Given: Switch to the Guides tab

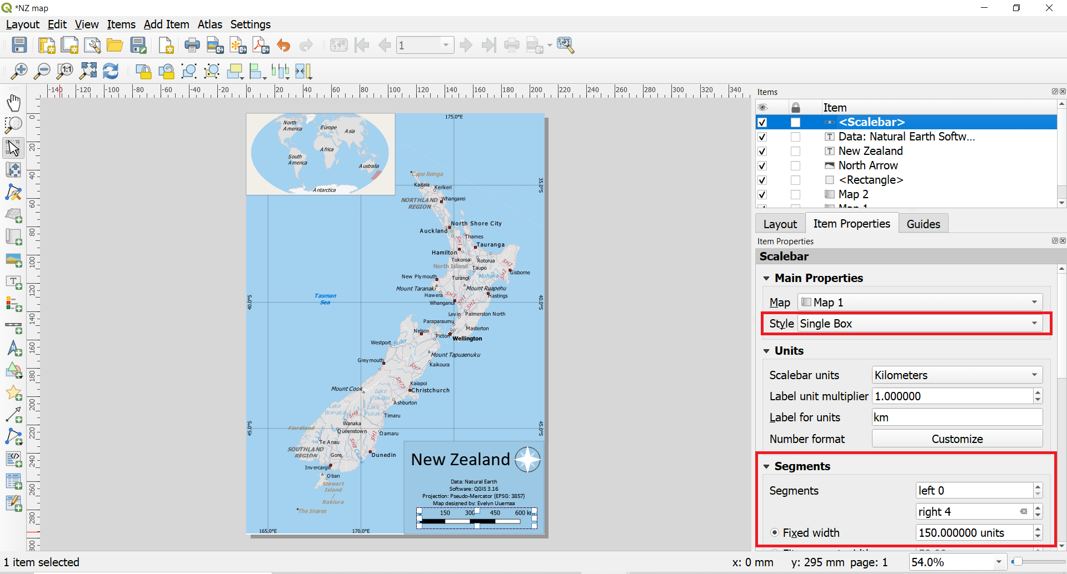Looking at the screenshot, I should 923,224.
